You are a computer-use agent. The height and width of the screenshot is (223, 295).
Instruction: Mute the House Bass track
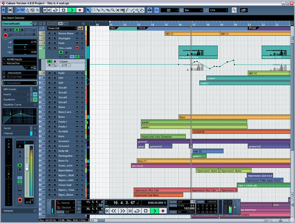click(x=49, y=33)
